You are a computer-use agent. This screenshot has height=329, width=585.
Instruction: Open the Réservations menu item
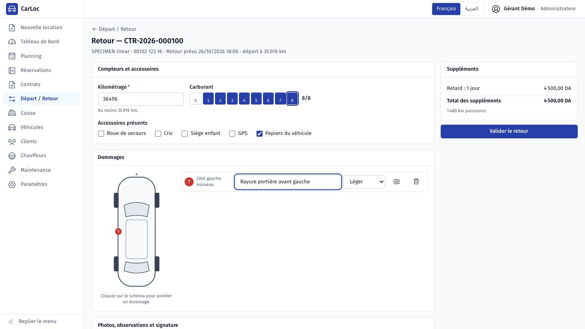pyautogui.click(x=42, y=70)
